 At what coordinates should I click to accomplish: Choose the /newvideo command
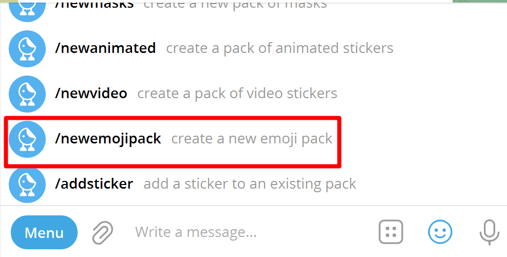point(91,94)
